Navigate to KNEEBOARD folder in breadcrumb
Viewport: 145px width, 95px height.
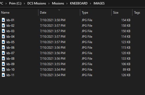(x=79, y=3)
